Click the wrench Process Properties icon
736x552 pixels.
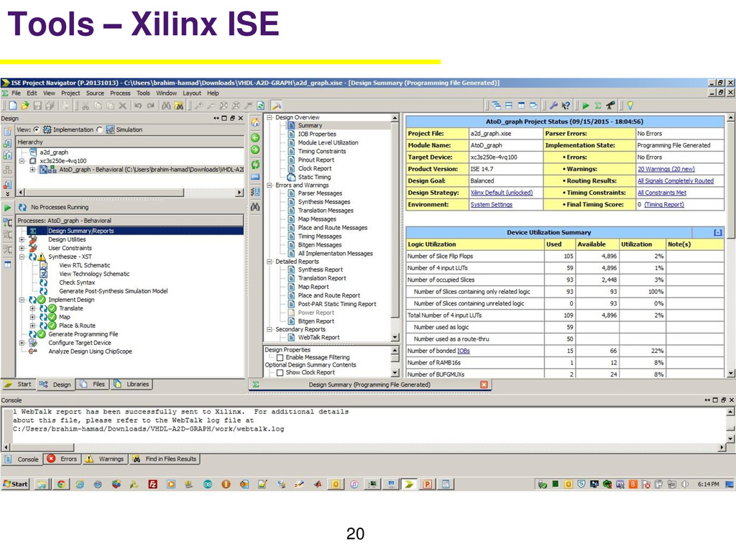pyautogui.click(x=553, y=106)
